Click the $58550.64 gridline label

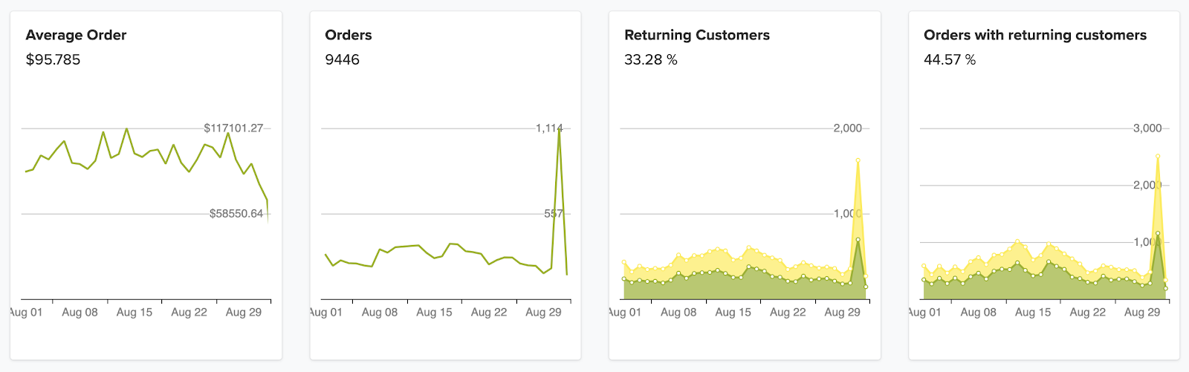(236, 214)
